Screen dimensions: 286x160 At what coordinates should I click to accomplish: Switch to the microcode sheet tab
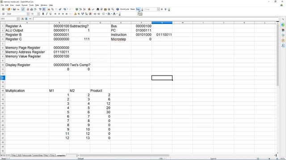[x=27, y=155]
